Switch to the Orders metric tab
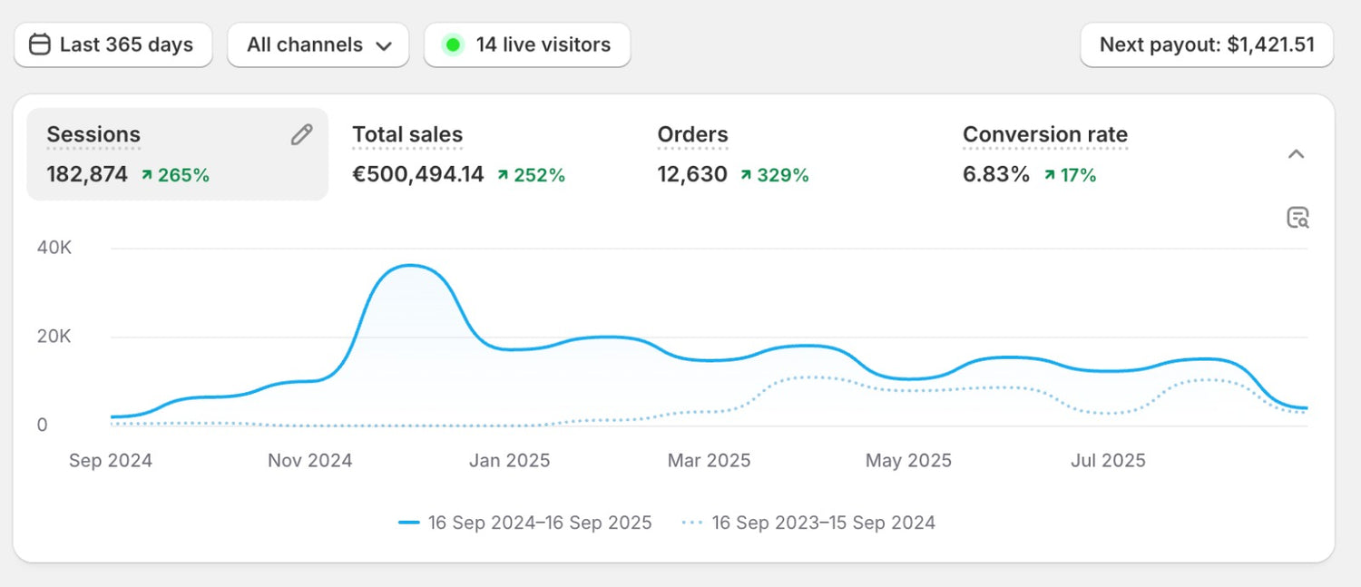 pos(732,154)
